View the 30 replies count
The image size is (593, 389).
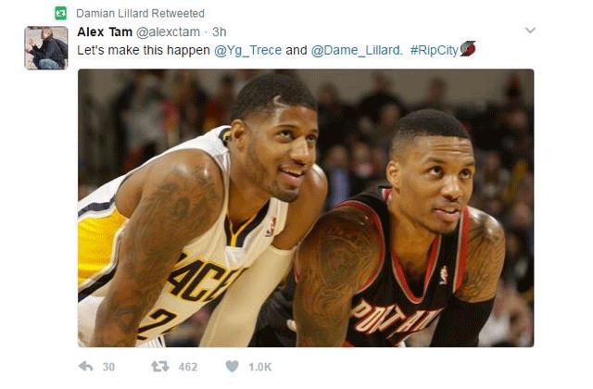108,367
